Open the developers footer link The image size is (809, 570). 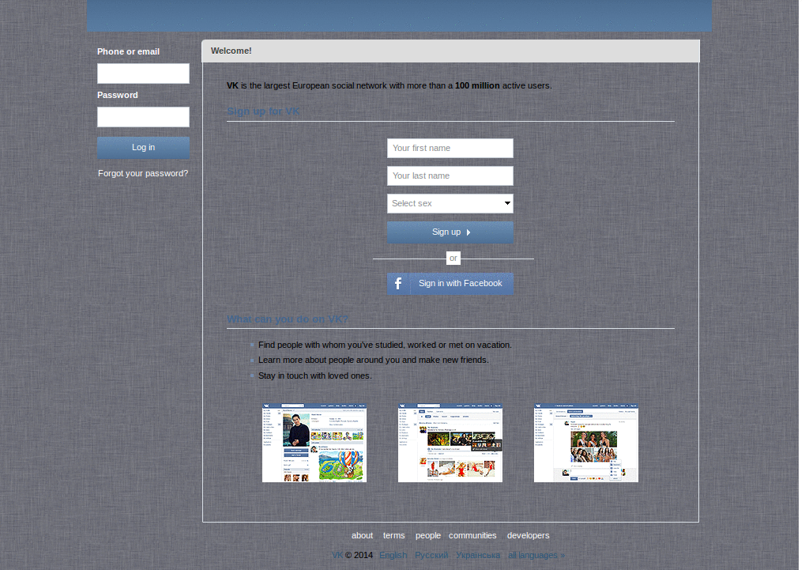pyautogui.click(x=528, y=535)
